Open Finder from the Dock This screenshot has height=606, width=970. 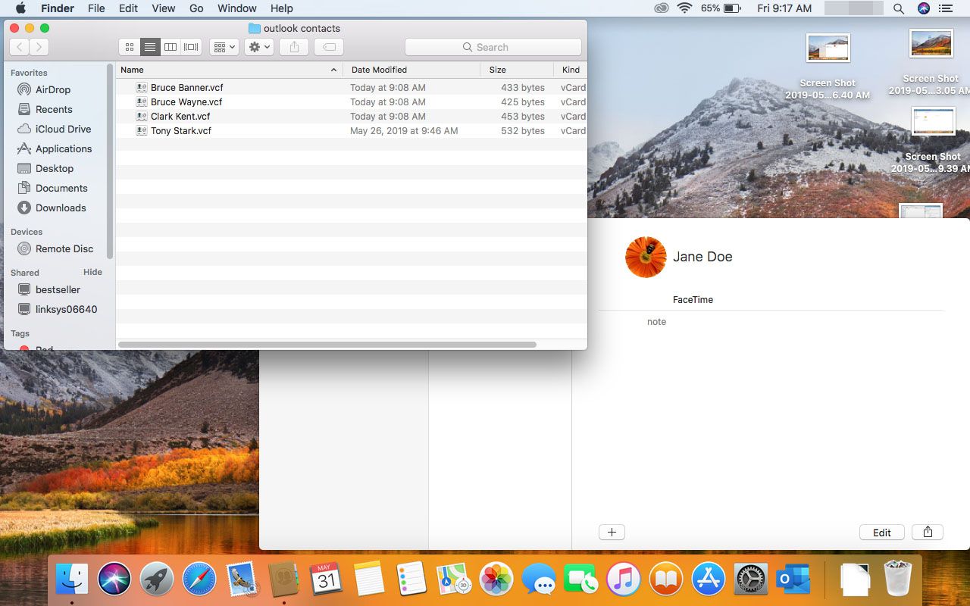72,580
